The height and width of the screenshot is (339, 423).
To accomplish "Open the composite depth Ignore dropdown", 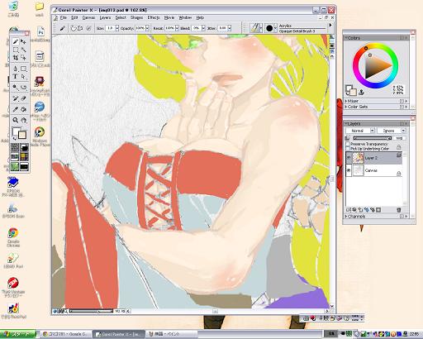I will pos(392,131).
